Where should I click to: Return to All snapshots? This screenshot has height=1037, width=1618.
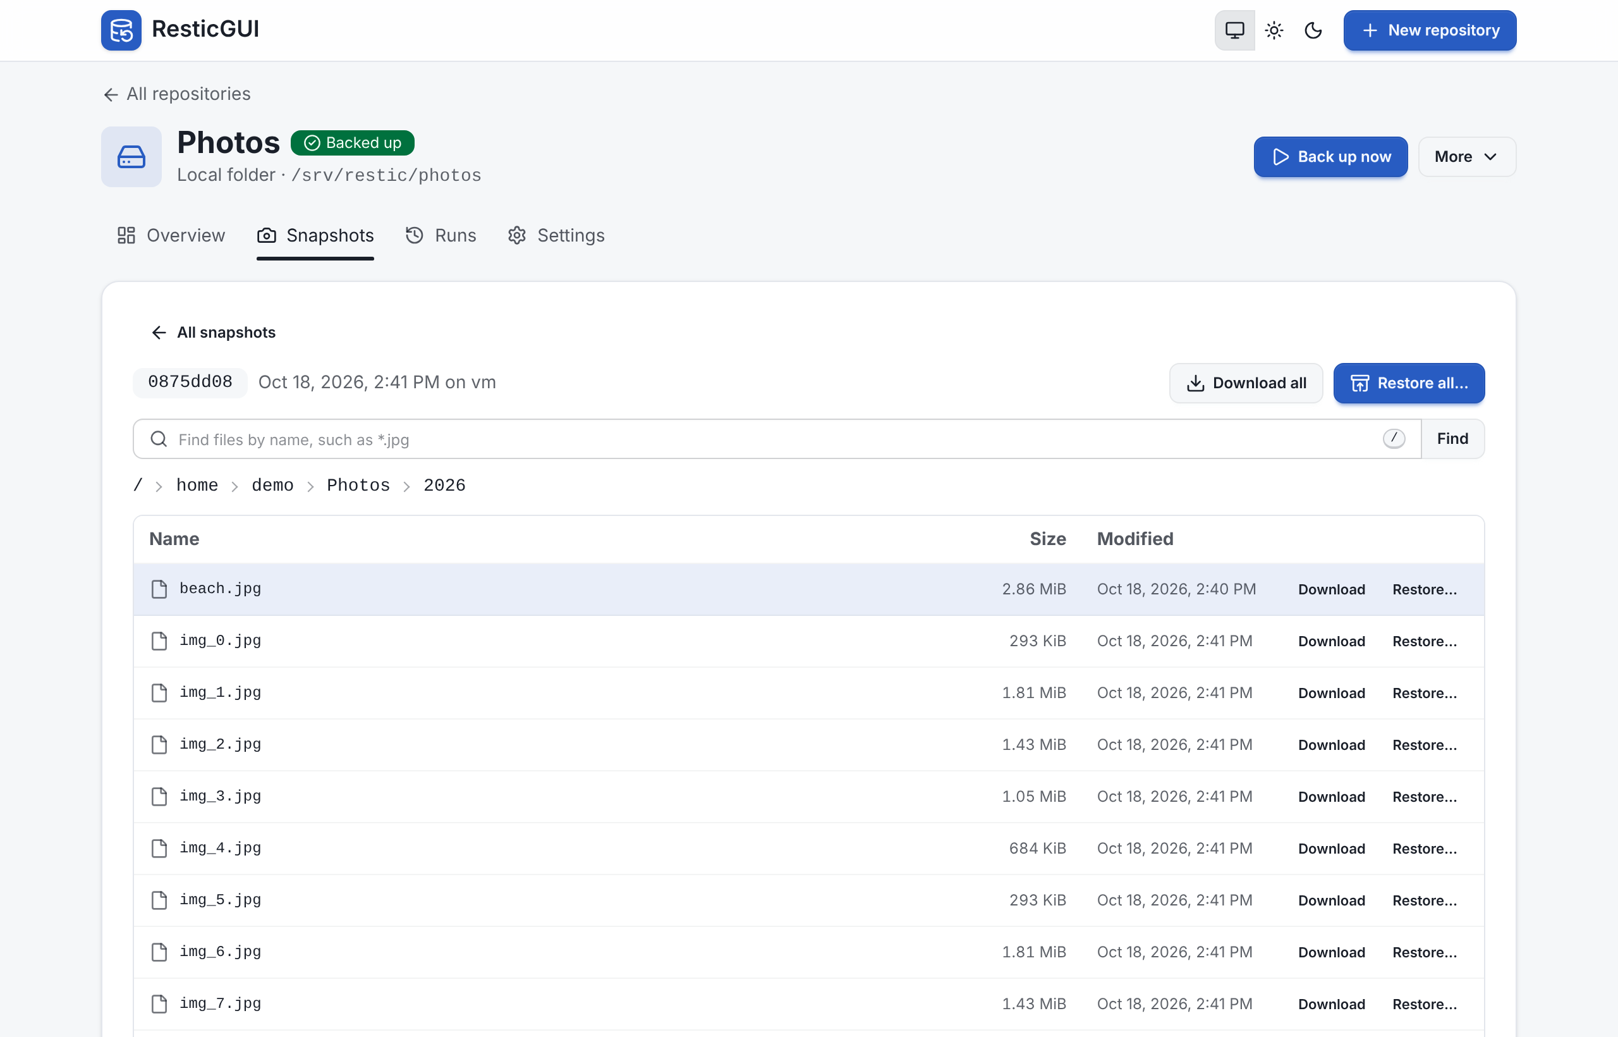coord(214,333)
